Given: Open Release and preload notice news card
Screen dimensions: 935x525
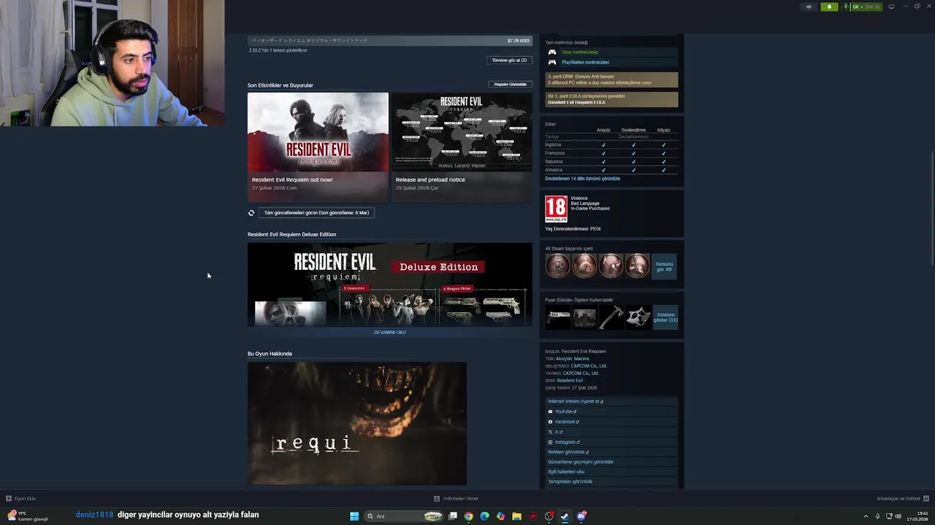Looking at the screenshot, I should [462, 146].
